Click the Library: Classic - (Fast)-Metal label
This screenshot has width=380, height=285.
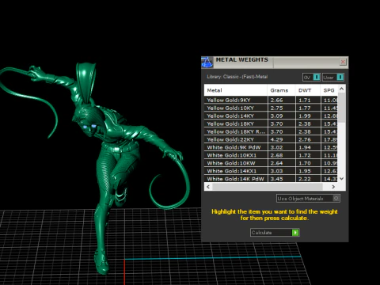coord(237,77)
